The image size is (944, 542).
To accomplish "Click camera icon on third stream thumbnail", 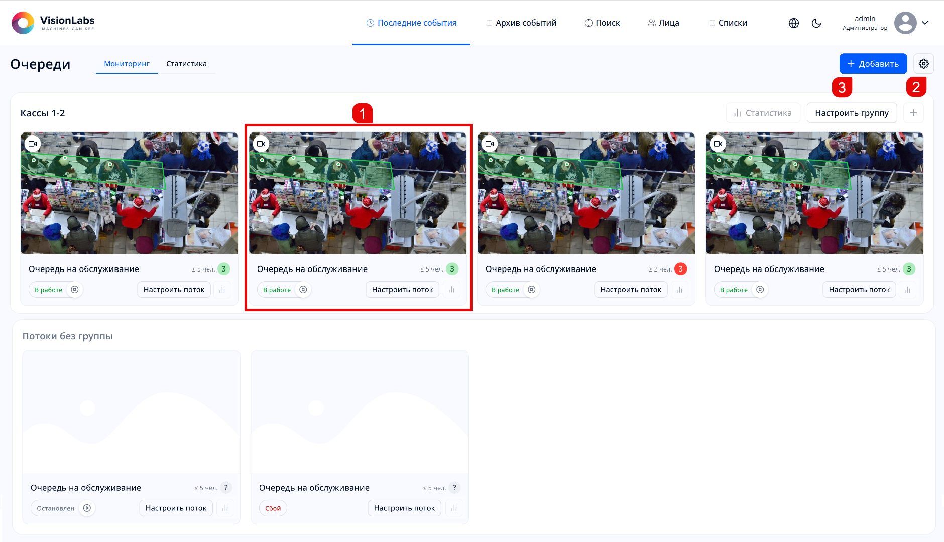I will tap(490, 144).
